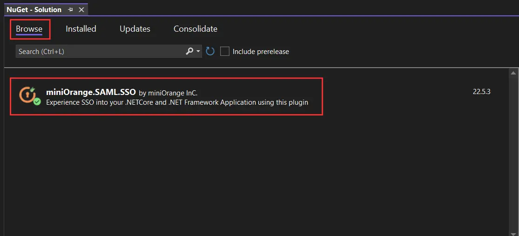Click the package description about SSO plugin

(x=177, y=102)
